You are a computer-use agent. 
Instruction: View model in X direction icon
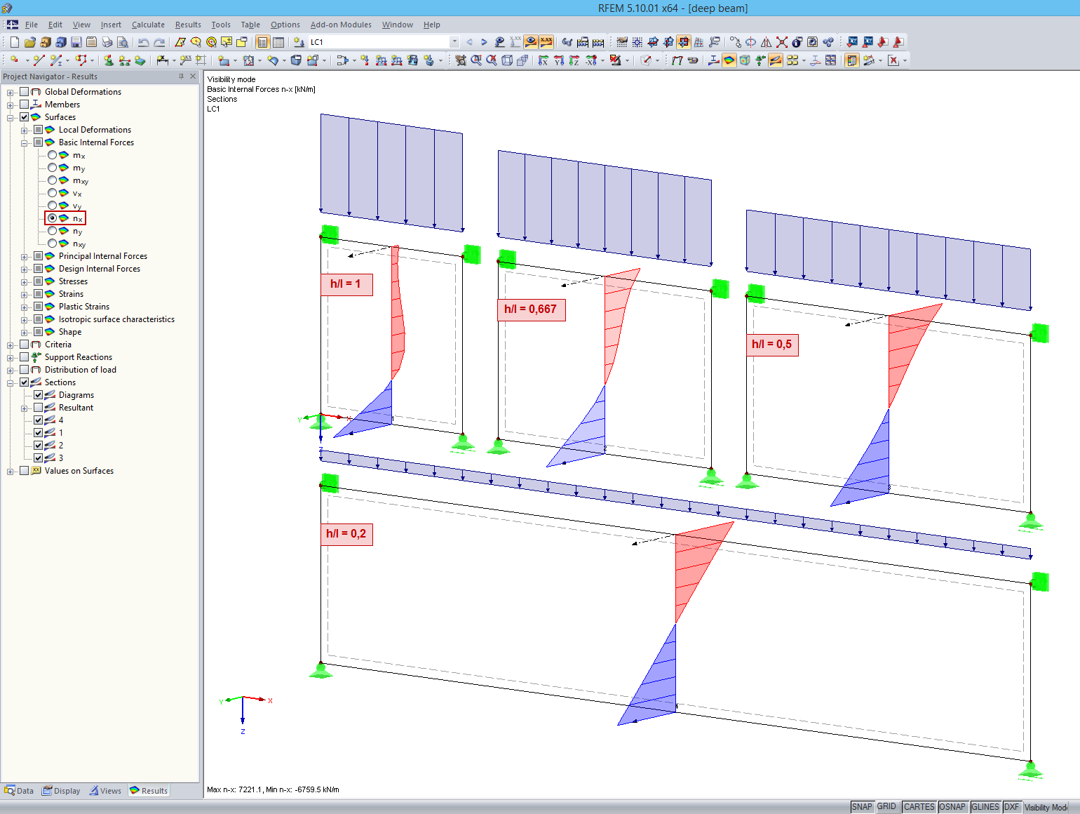pos(544,60)
